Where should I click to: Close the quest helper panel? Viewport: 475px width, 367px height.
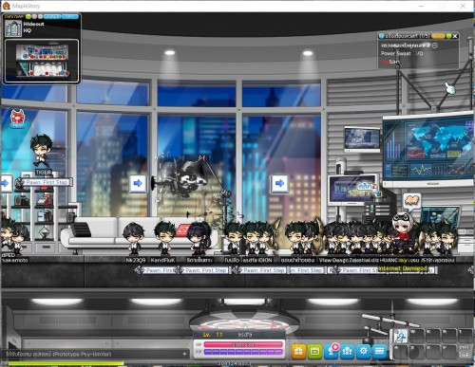[x=455, y=36]
